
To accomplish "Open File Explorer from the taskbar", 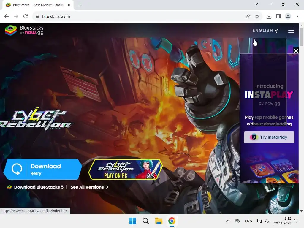I will point(159,221).
